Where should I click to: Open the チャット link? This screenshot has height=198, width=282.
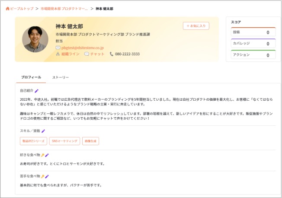tap(97, 54)
